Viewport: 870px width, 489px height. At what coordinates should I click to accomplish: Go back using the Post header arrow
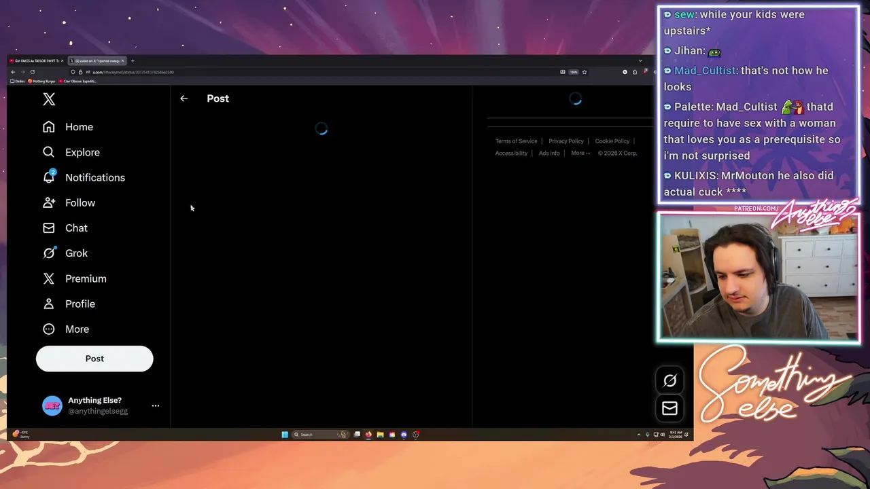[x=184, y=98]
